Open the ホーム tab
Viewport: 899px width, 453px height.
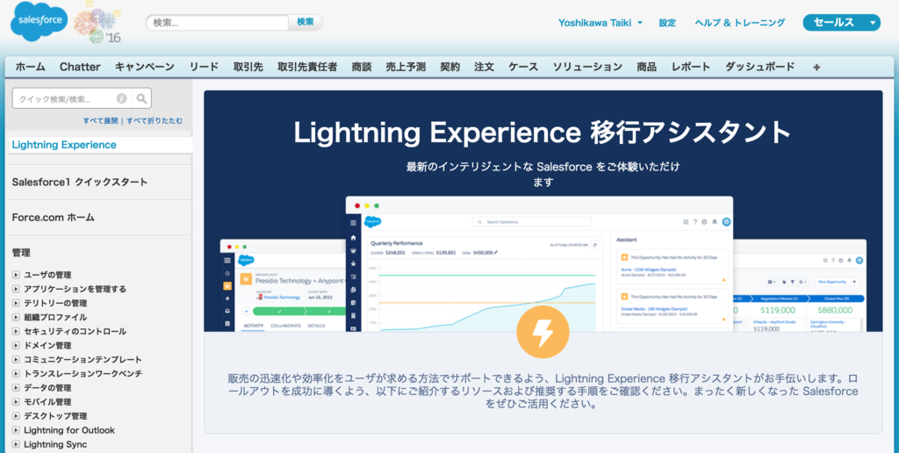click(31, 67)
